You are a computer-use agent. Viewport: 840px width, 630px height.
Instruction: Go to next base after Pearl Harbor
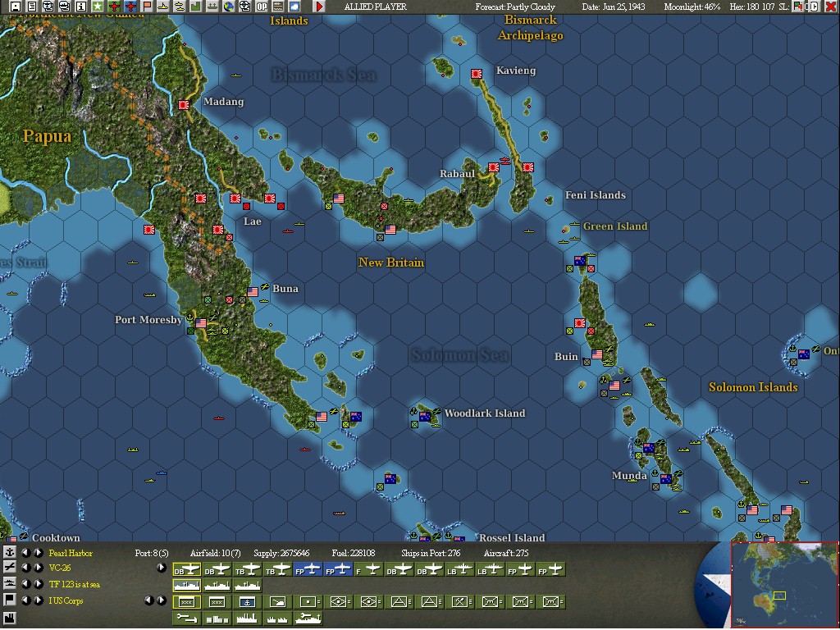38,553
